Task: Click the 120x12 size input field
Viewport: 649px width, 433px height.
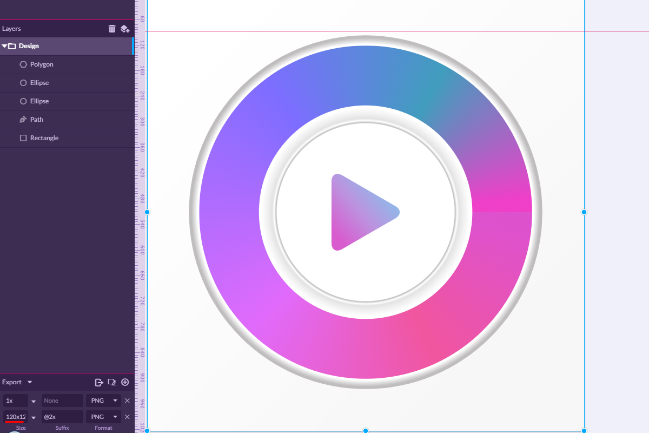Action: click(16, 417)
